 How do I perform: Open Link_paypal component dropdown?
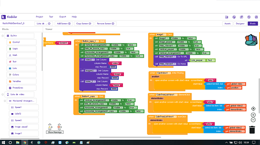click(x=198, y=60)
